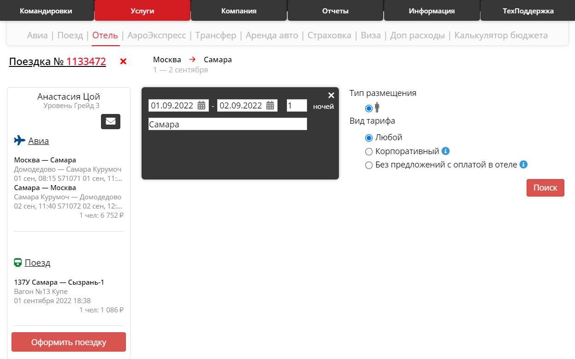This screenshot has width=575, height=359.
Task: Open the Компания top menu
Action: point(239,11)
